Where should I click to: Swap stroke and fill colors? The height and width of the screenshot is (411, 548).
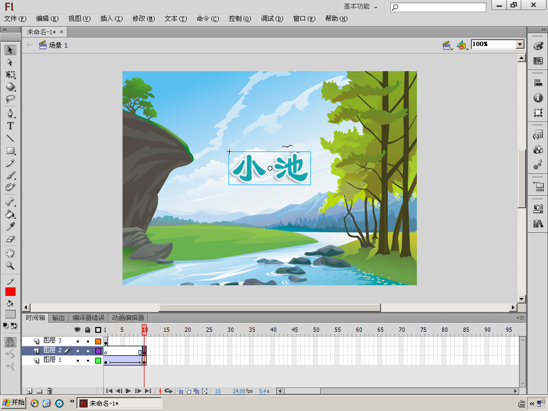pos(14,325)
